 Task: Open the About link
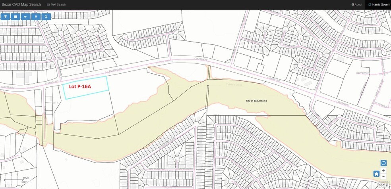[357, 4]
